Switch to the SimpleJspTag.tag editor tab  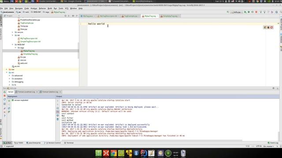[170, 16]
